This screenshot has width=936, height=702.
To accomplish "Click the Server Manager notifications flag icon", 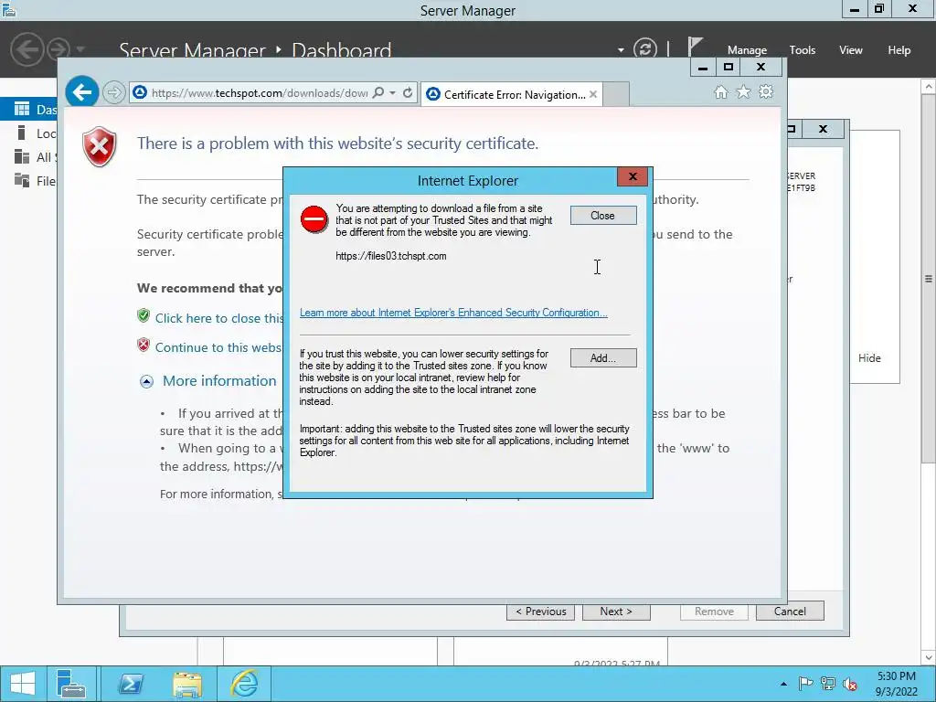I will coord(695,47).
